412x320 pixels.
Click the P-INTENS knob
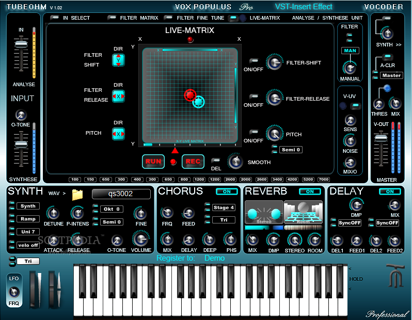77,213
